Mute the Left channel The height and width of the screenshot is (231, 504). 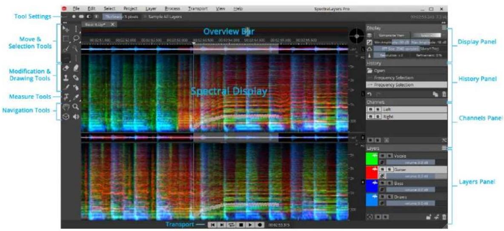[x=370, y=110]
